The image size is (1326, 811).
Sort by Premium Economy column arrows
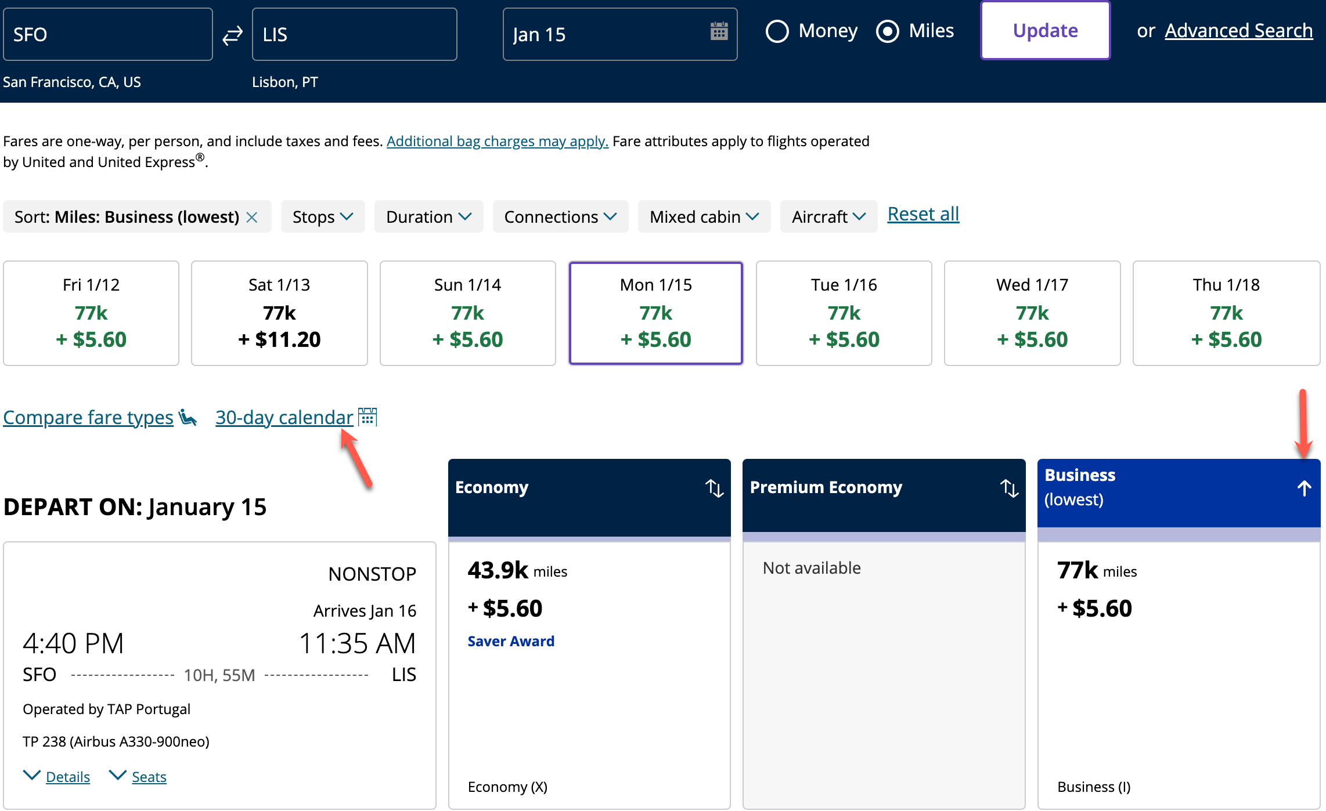(1009, 488)
